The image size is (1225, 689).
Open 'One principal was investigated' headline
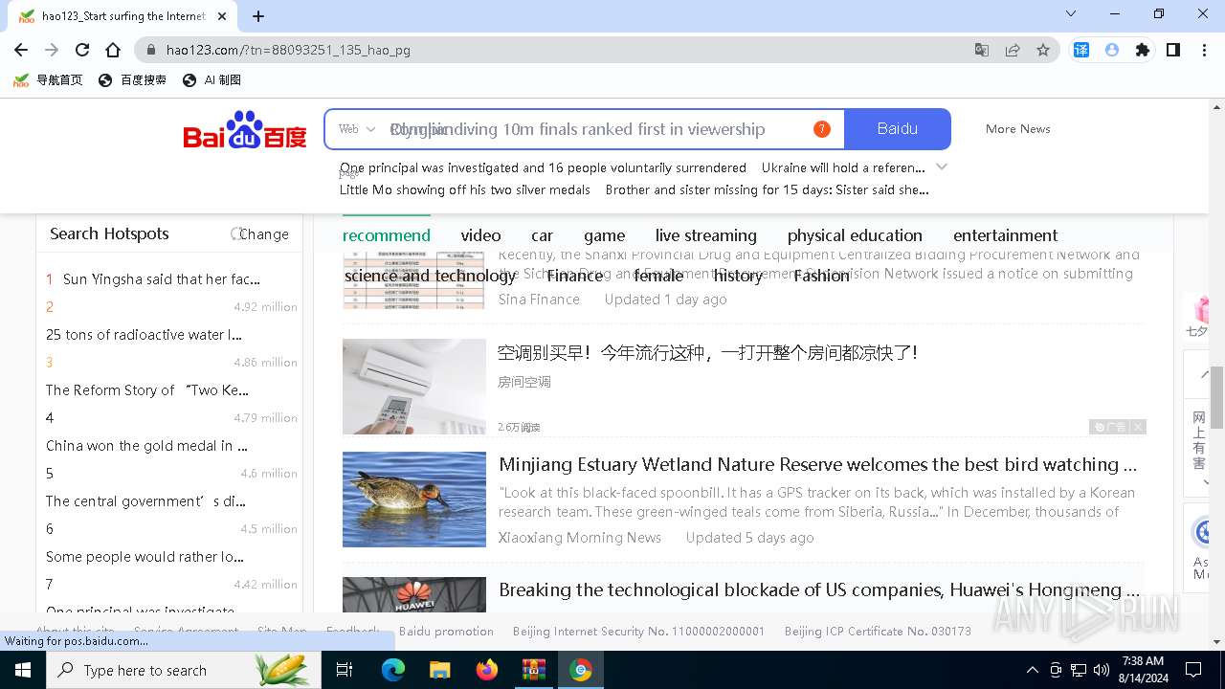tap(543, 167)
